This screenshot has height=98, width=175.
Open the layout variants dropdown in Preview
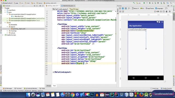point(167,8)
